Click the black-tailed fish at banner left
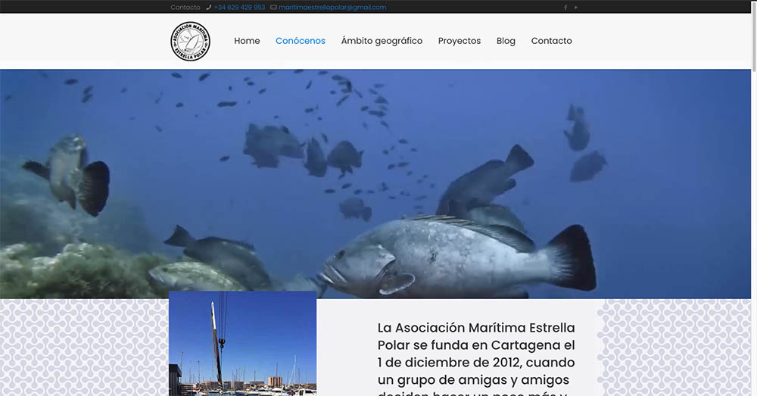Viewport: 757px width, 396px height. point(72,174)
